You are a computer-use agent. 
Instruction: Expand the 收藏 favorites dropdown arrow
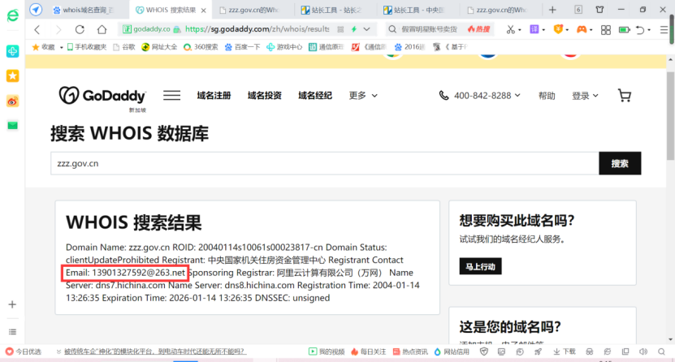[62, 47]
